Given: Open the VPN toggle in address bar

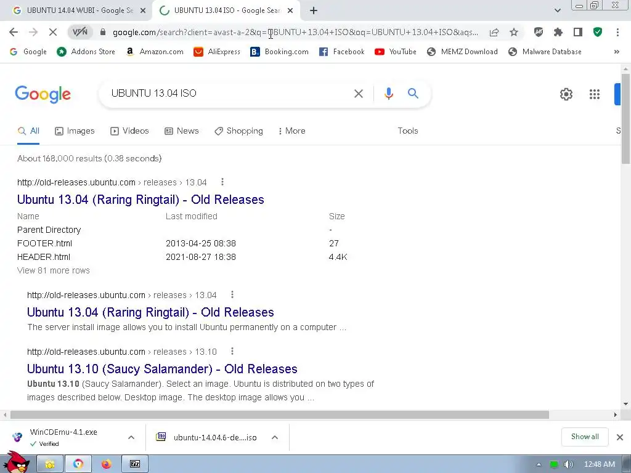Looking at the screenshot, I should coord(80,32).
